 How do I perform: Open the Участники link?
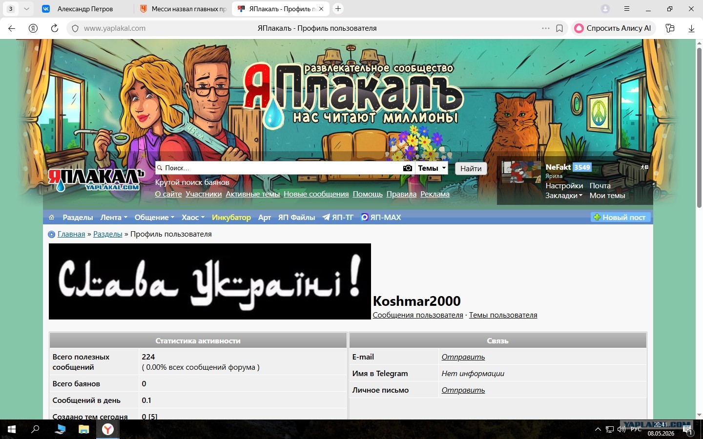coord(204,194)
